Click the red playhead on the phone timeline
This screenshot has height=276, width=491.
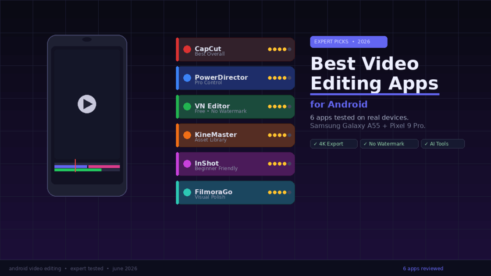75,166
